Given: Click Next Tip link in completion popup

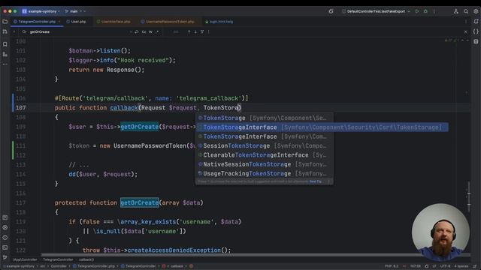Looking at the screenshot, I should [x=316, y=181].
